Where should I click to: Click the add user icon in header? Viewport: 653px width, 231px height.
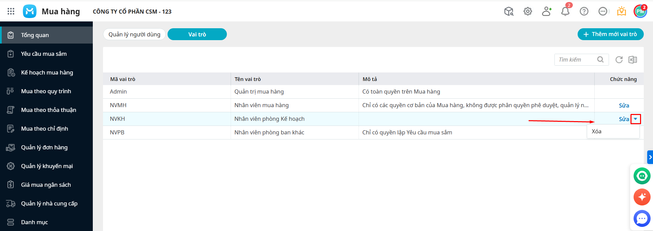pos(547,11)
